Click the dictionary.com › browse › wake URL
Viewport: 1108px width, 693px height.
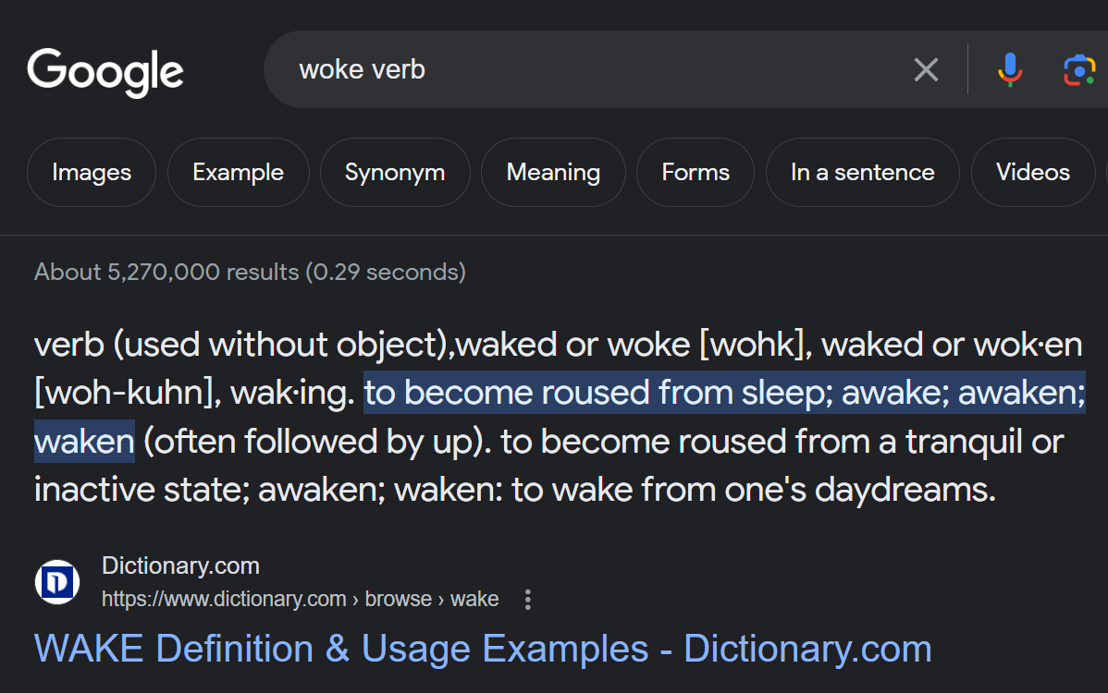pyautogui.click(x=300, y=600)
